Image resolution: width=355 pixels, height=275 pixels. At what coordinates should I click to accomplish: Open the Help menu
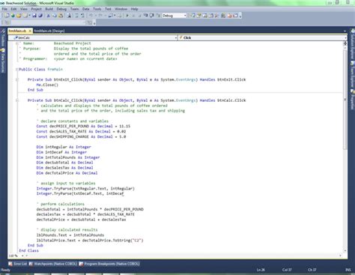coord(134,9)
